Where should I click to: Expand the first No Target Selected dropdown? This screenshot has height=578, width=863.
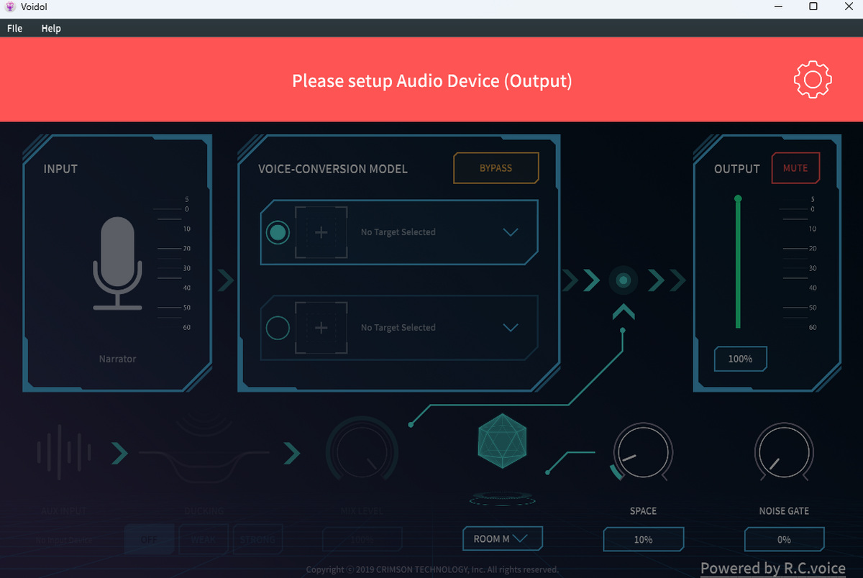pyautogui.click(x=511, y=232)
